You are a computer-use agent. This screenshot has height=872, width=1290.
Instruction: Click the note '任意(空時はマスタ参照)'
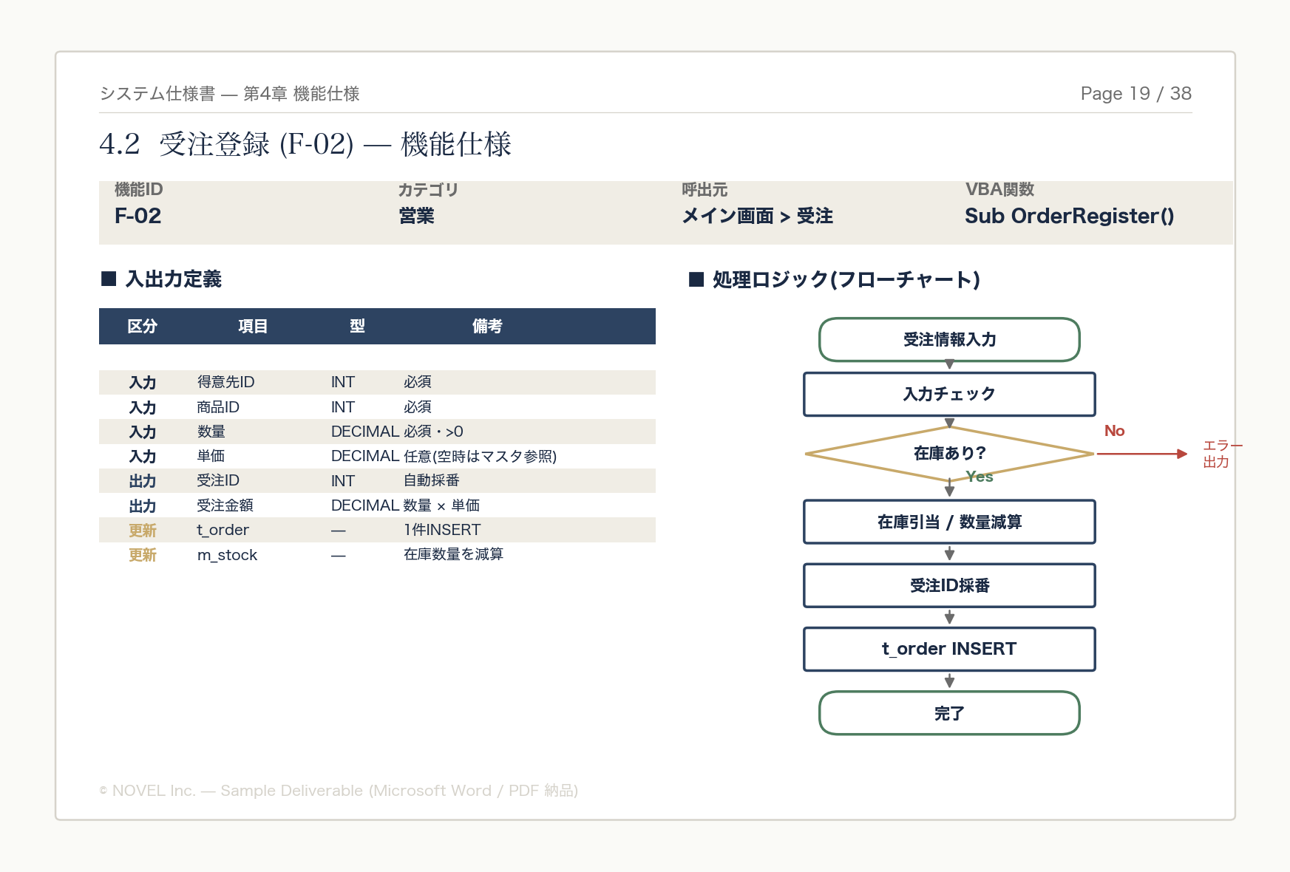[x=480, y=456]
